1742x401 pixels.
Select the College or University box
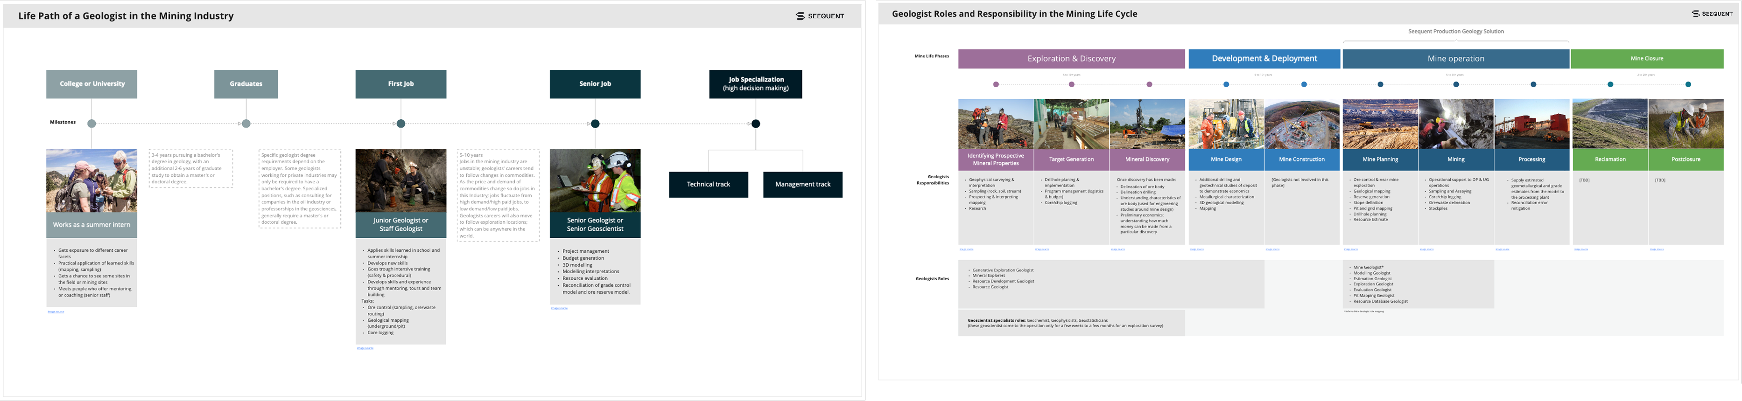[x=92, y=84]
